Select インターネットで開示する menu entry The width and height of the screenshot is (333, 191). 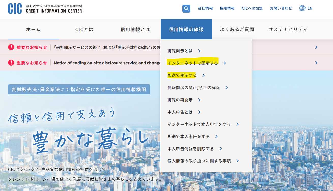(193, 63)
